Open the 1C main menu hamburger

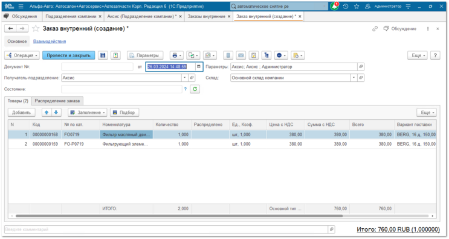coord(21,6)
